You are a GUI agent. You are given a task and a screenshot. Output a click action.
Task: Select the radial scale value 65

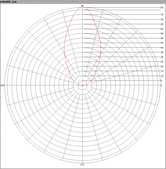coord(162,24)
